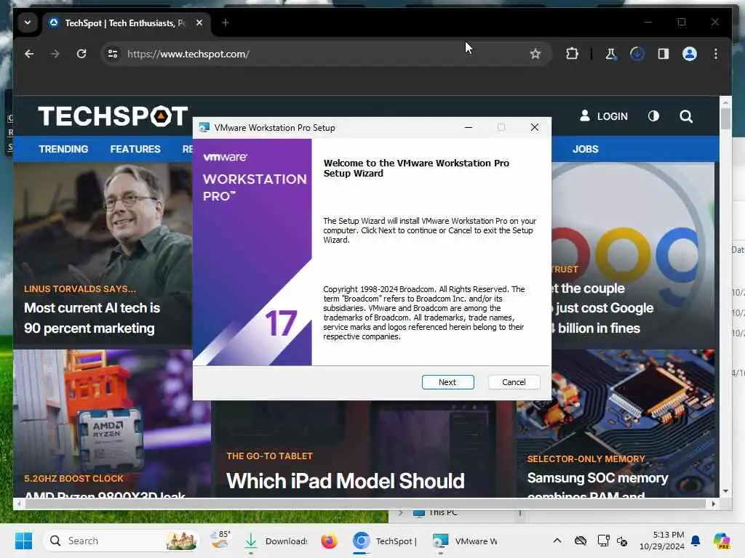Open the Copilot icon in the taskbar
Screen dimensions: 745x558
(x=722, y=541)
